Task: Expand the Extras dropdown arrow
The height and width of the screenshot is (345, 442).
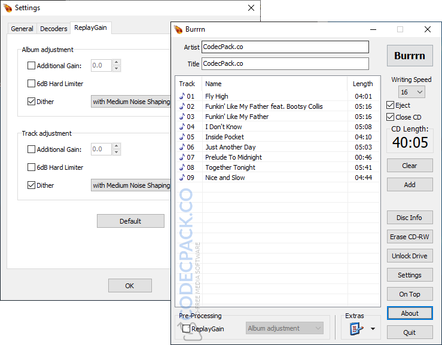Action: (374, 328)
